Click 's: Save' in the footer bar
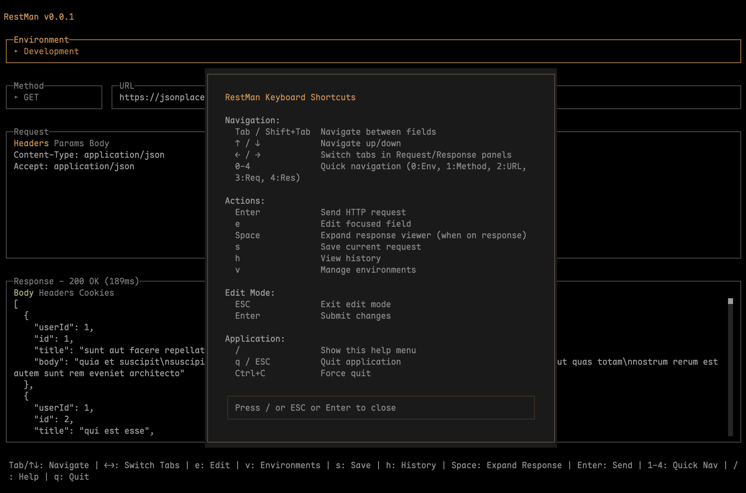This screenshot has width=746, height=493. [x=353, y=465]
